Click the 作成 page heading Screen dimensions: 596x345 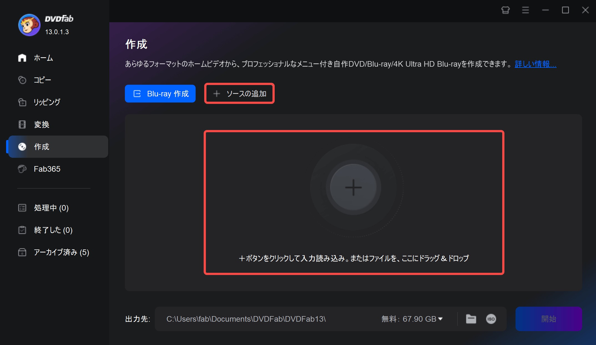136,44
